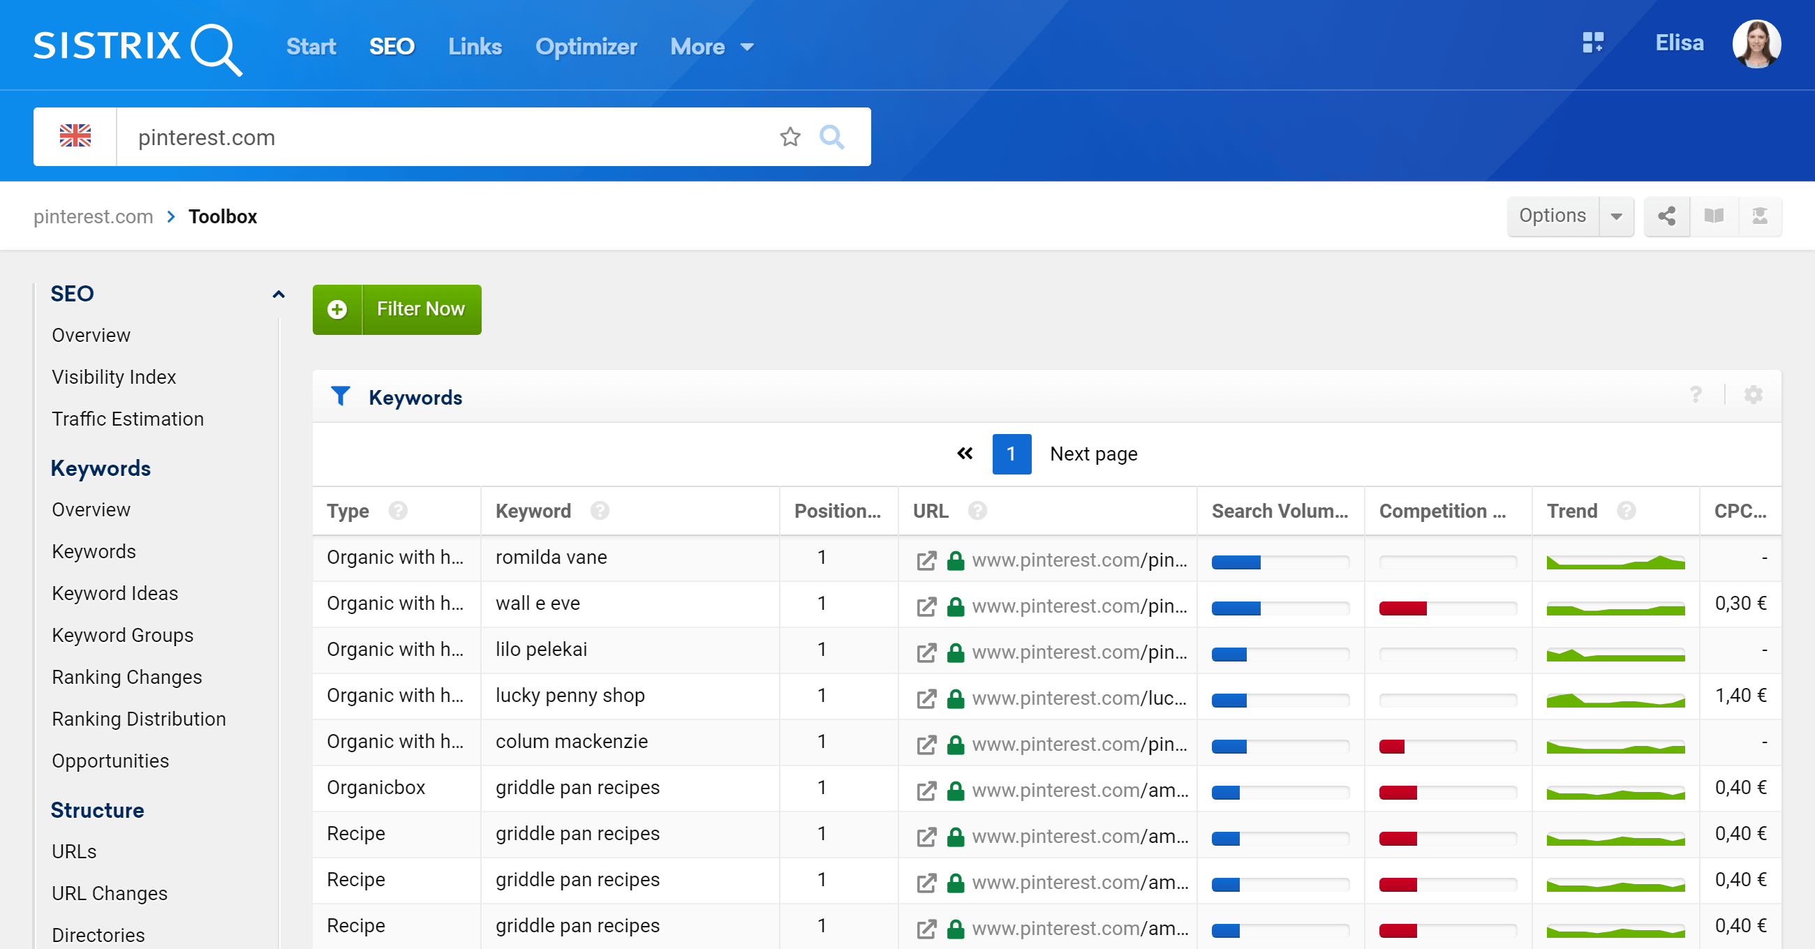Open the Start tab
Image resolution: width=1815 pixels, height=949 pixels.
click(311, 47)
